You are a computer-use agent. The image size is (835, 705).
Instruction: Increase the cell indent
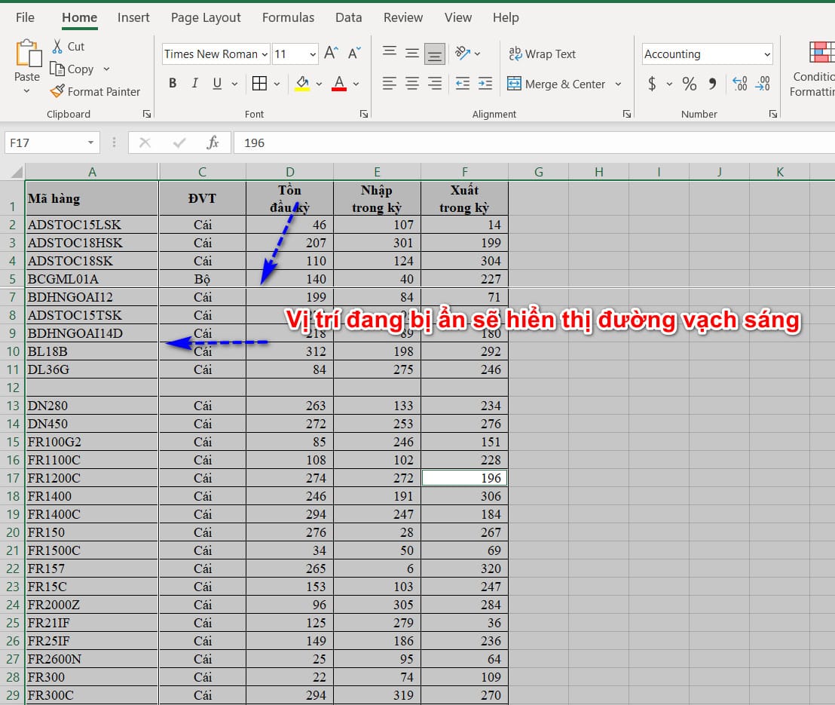click(x=485, y=84)
